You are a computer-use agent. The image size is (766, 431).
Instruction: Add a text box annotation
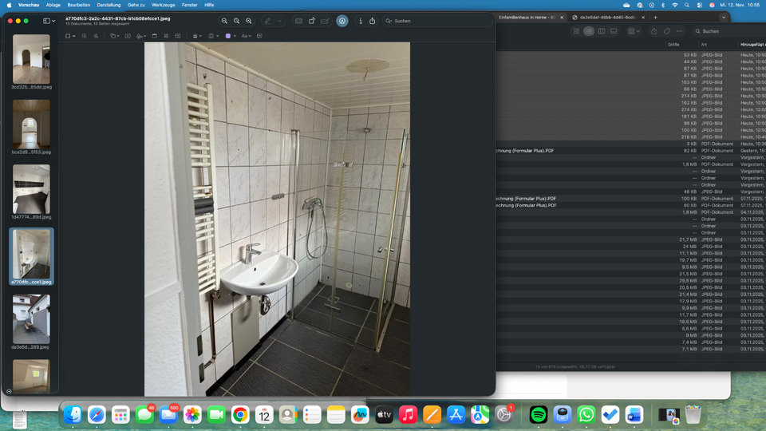click(128, 36)
